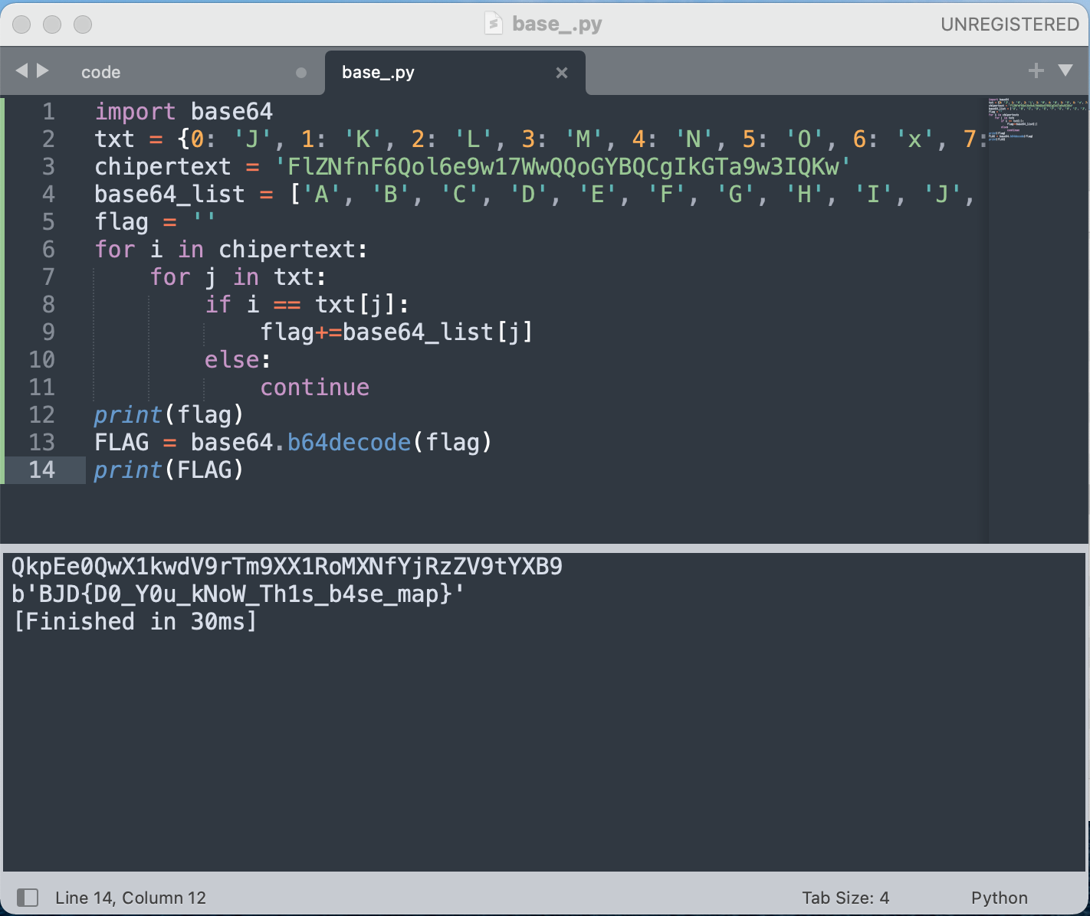Click line number 10 in gutter
The image size is (1090, 916).
coord(42,360)
